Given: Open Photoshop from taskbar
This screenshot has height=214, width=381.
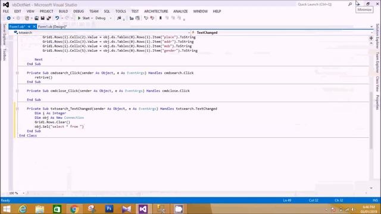Looking at the screenshot, I should (109, 209).
